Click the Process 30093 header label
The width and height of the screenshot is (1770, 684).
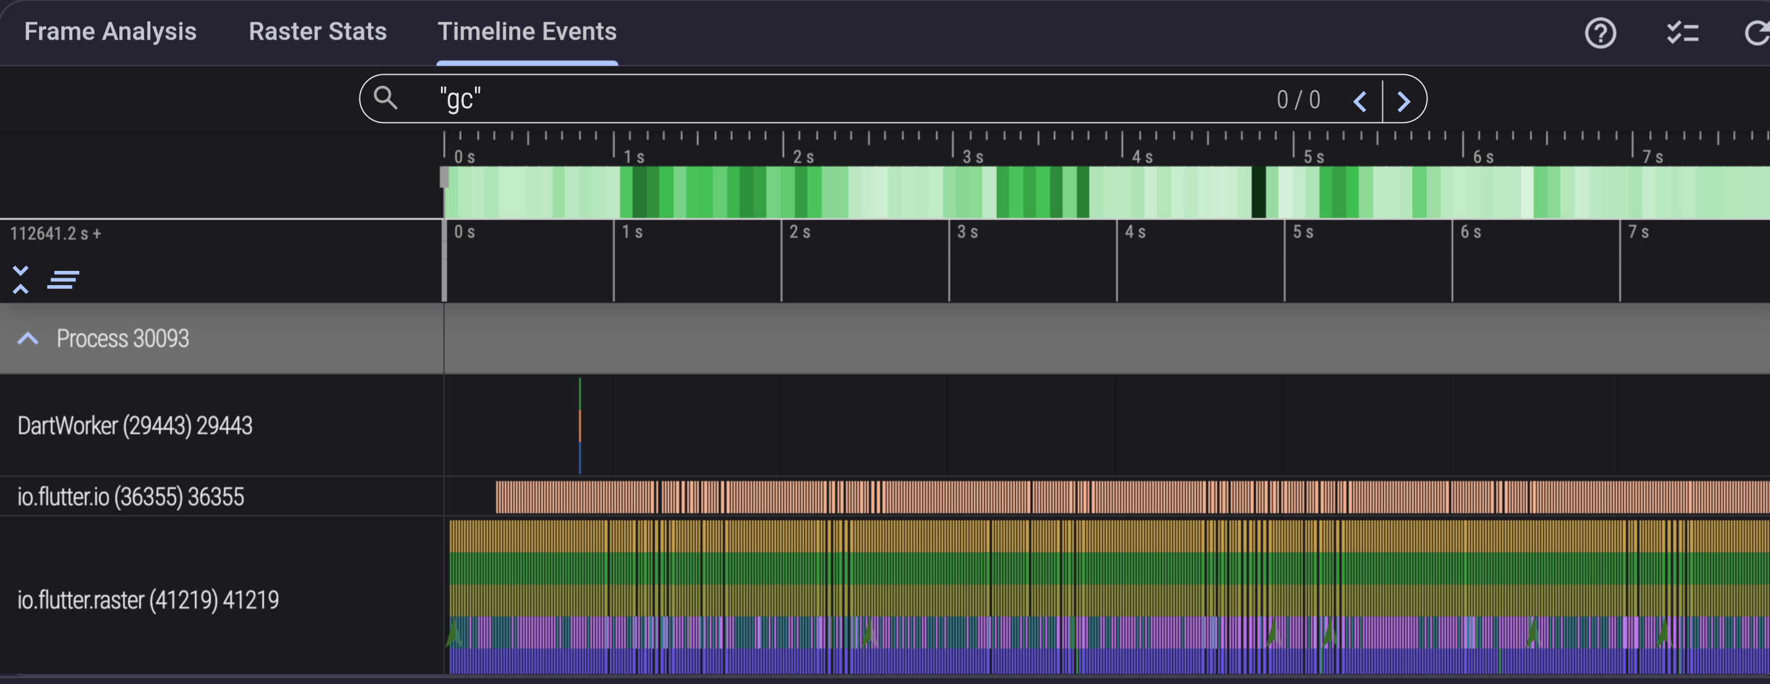coord(122,338)
